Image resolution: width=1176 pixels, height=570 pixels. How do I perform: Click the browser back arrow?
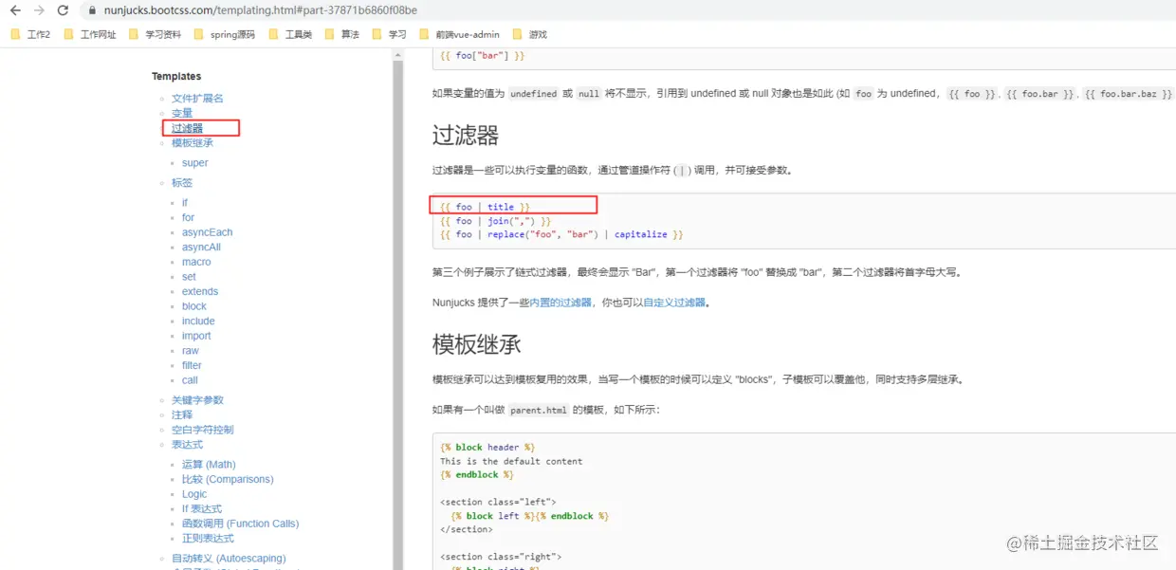click(15, 10)
